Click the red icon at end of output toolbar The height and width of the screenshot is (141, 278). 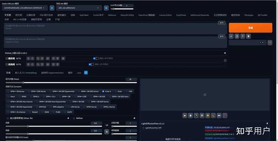coord(225,116)
